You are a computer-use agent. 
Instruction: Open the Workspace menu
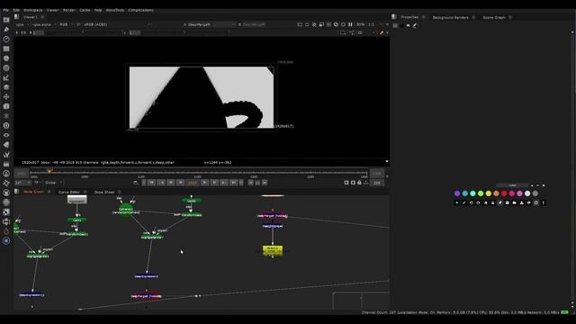[33, 10]
